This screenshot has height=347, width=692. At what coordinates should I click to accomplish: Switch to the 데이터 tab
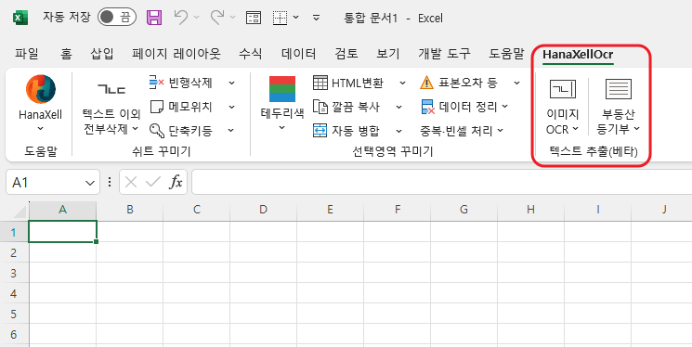pos(299,54)
